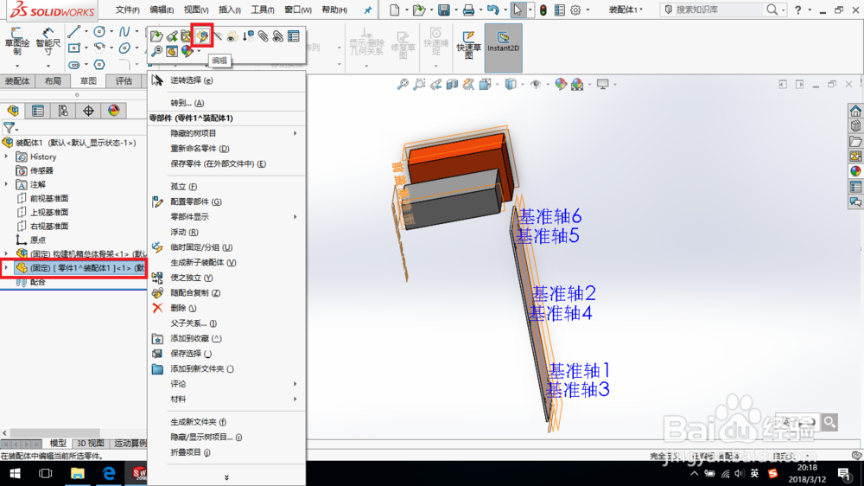The height and width of the screenshot is (486, 864).
Task: Select the Ellipse sketch tool
Action: (x=124, y=48)
